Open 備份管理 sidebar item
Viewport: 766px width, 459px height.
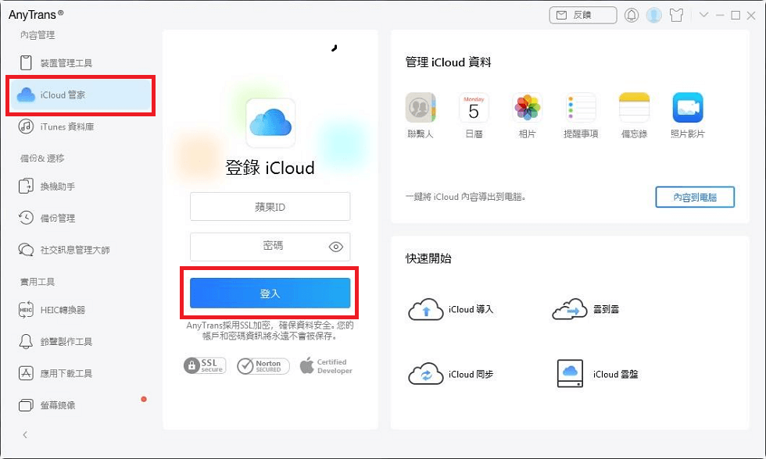tap(47, 218)
